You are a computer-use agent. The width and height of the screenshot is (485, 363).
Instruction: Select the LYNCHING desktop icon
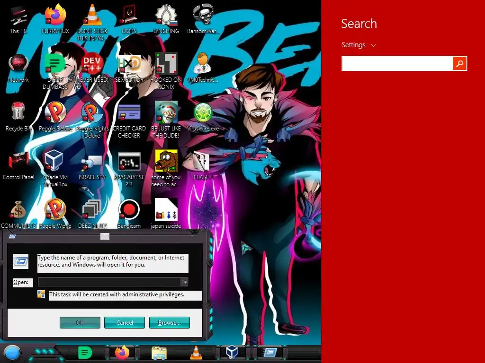point(166,19)
